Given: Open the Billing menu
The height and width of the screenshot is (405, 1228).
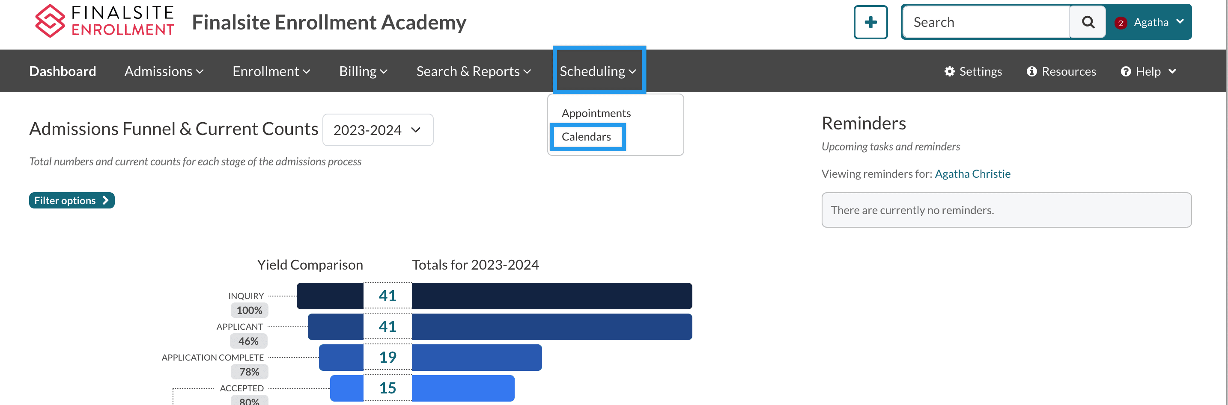Looking at the screenshot, I should click(363, 71).
